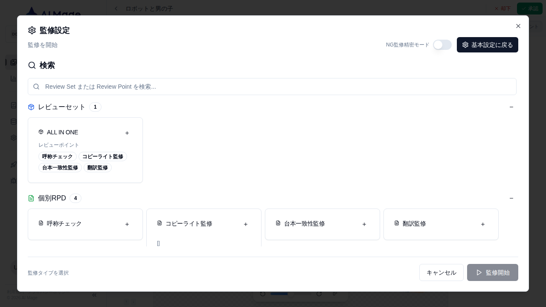The image size is (546, 307).
Task: Click the document icon on the 呼称チェック card
Action: pyautogui.click(x=41, y=223)
